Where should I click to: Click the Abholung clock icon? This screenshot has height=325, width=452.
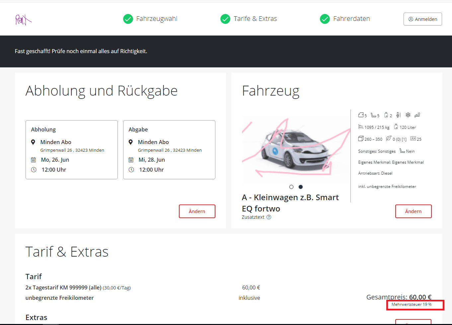tap(34, 170)
